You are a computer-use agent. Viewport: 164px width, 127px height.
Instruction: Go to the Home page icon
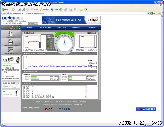click(x=28, y=9)
